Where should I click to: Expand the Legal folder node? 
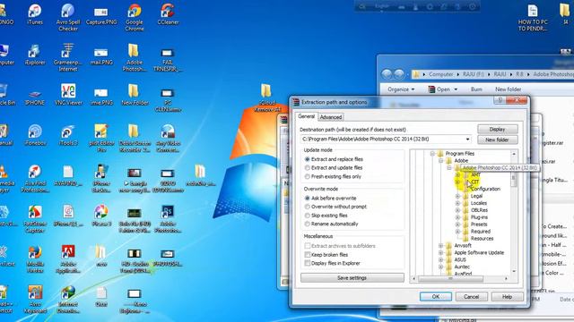tap(457, 196)
